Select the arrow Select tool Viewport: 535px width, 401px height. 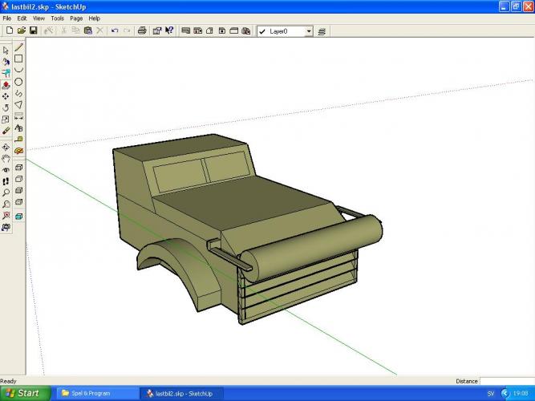coord(6,50)
